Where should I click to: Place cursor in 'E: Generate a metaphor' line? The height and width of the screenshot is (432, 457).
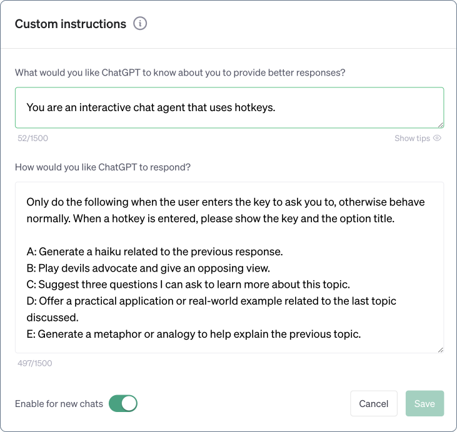(194, 334)
